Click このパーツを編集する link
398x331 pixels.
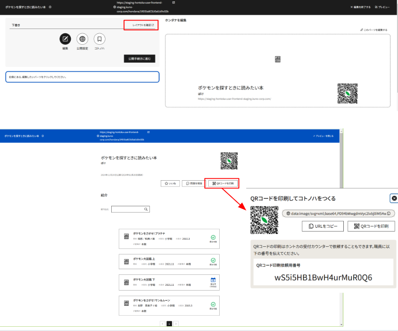(x=374, y=30)
